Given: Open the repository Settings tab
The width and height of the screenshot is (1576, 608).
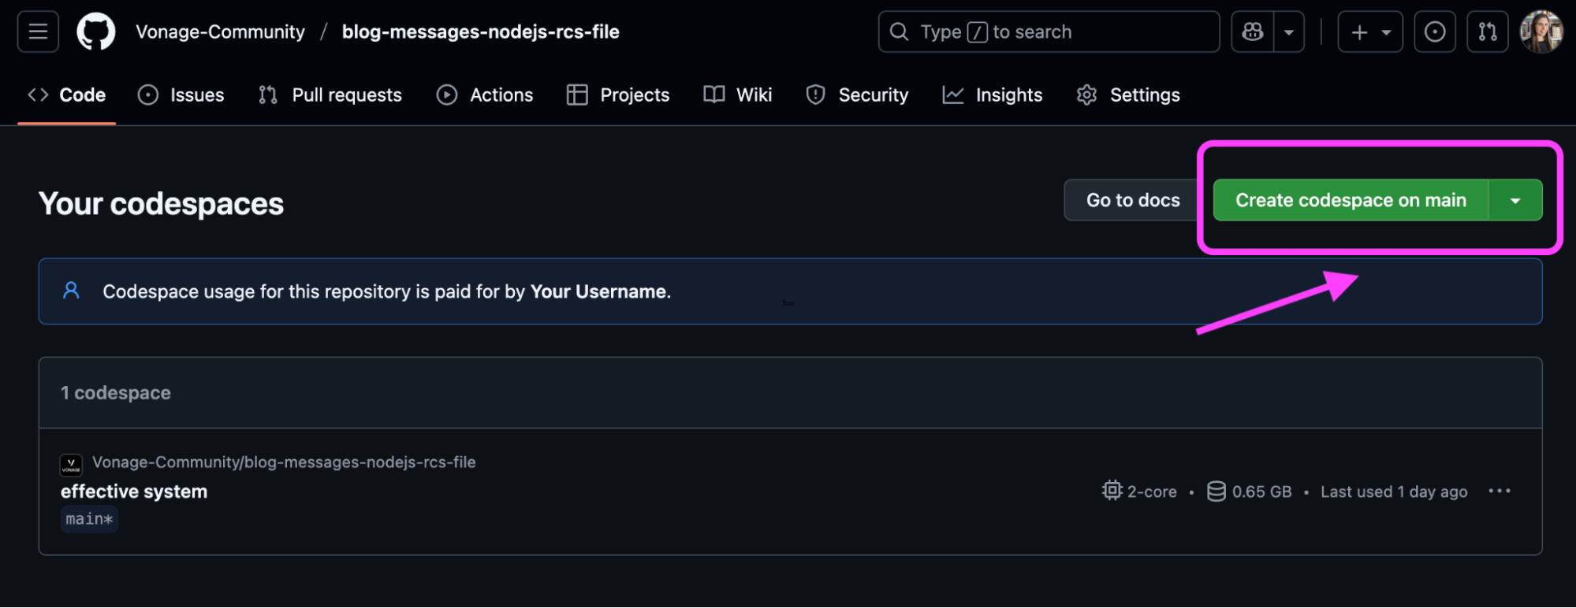Looking at the screenshot, I should 1128,95.
